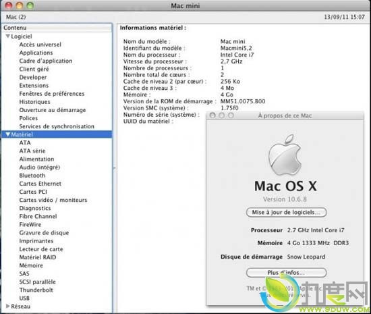Viewport: 371px width, 314px height.
Task: Select Accès universel in sidebar
Action: (x=40, y=45)
